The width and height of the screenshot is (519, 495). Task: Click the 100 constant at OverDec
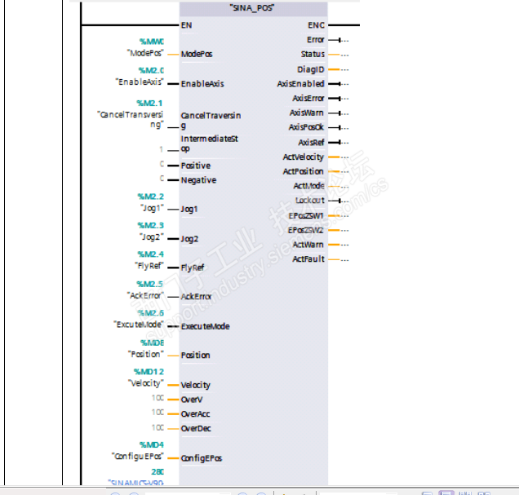(x=157, y=428)
